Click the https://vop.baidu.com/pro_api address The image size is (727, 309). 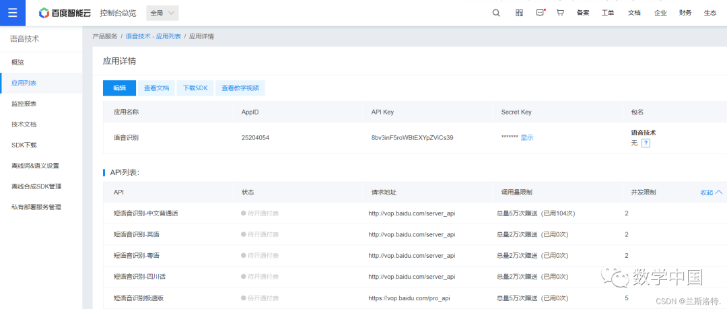[x=409, y=298]
